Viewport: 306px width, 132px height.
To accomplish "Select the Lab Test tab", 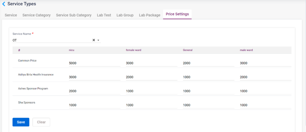I will pos(104,15).
